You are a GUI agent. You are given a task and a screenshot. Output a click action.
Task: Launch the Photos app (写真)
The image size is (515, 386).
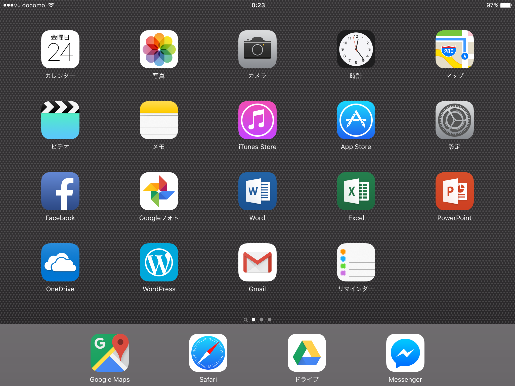tap(159, 49)
